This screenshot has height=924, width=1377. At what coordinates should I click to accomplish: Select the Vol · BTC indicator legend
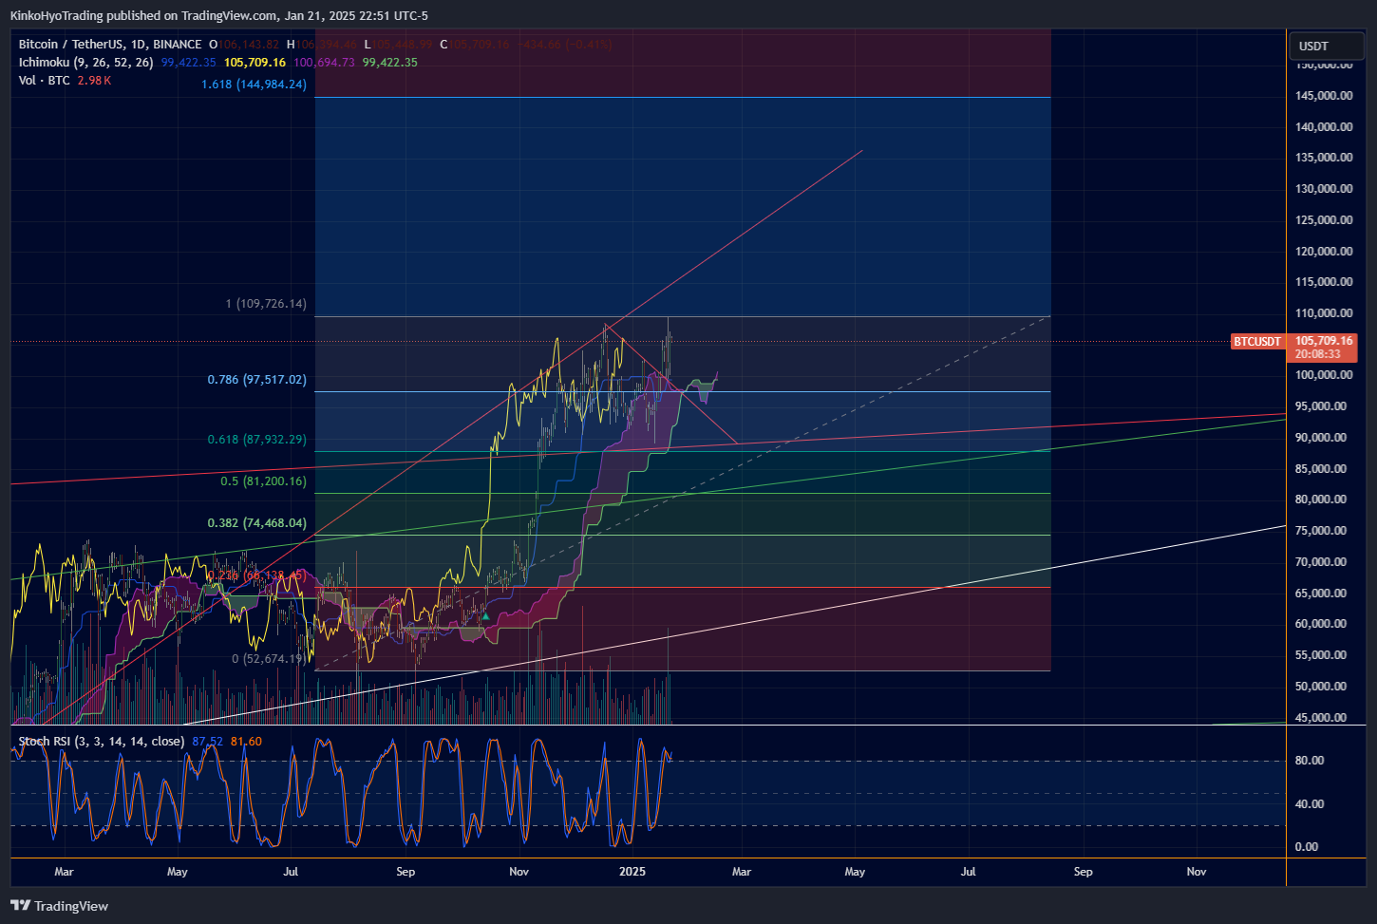(x=45, y=80)
